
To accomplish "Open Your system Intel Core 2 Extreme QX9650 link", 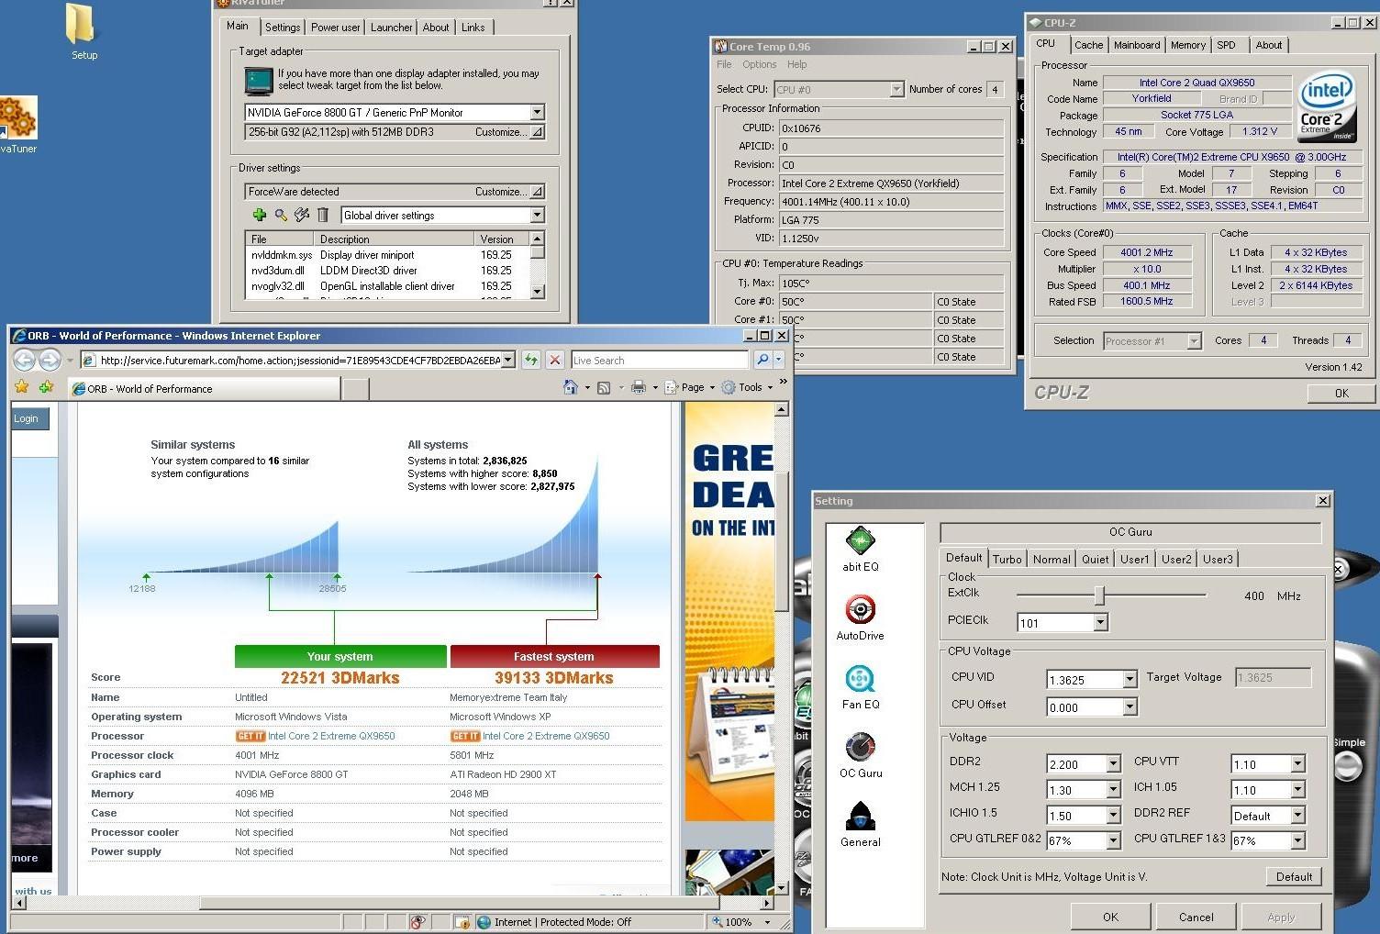I will (x=331, y=736).
